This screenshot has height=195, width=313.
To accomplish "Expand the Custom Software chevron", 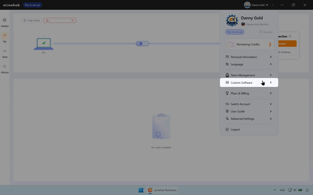I will click(x=271, y=82).
